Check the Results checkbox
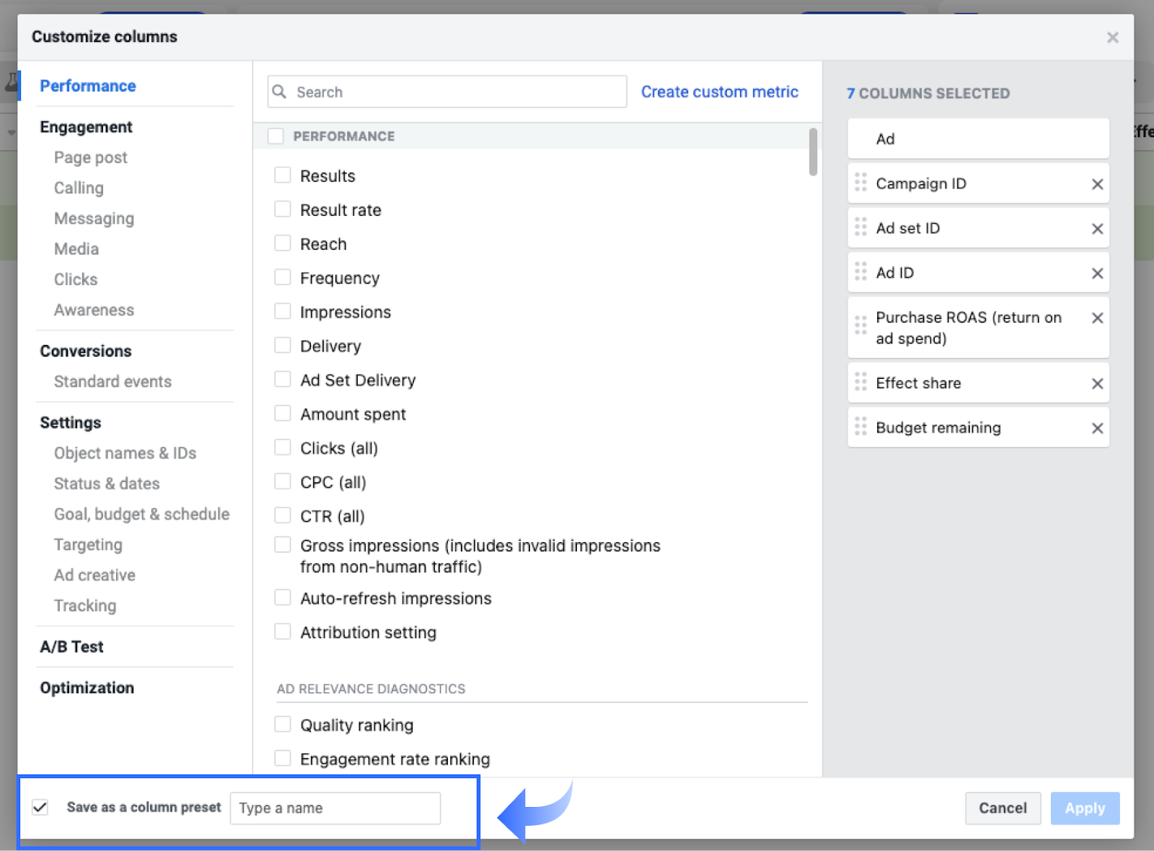This screenshot has height=851, width=1154. point(283,175)
